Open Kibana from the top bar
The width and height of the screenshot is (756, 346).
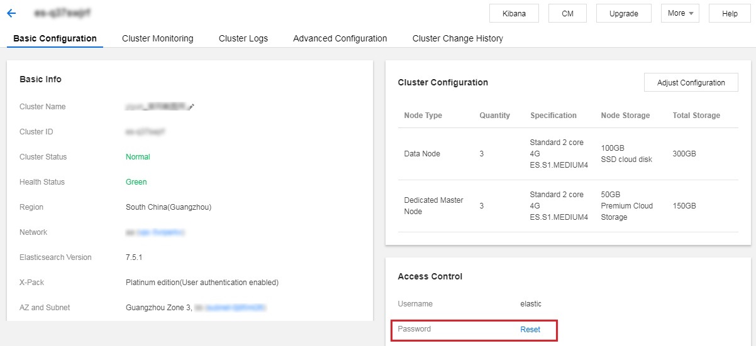514,13
